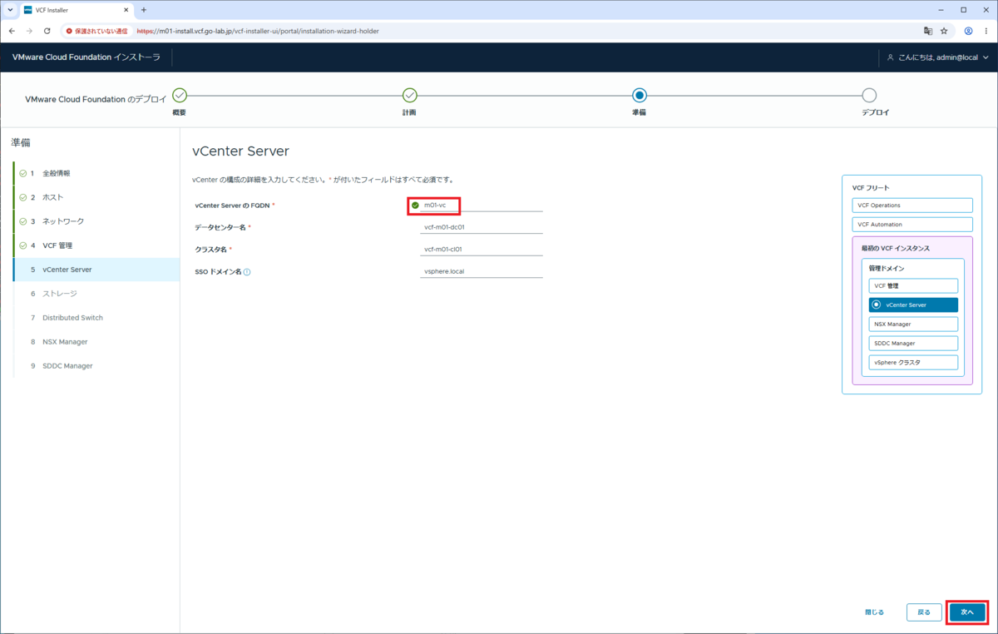
Task: Select step 5 vCenter Server in sidebar
Action: click(x=96, y=270)
